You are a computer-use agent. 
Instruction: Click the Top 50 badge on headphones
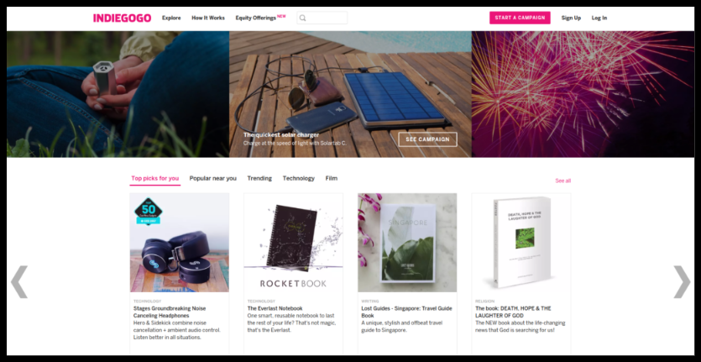click(x=148, y=212)
